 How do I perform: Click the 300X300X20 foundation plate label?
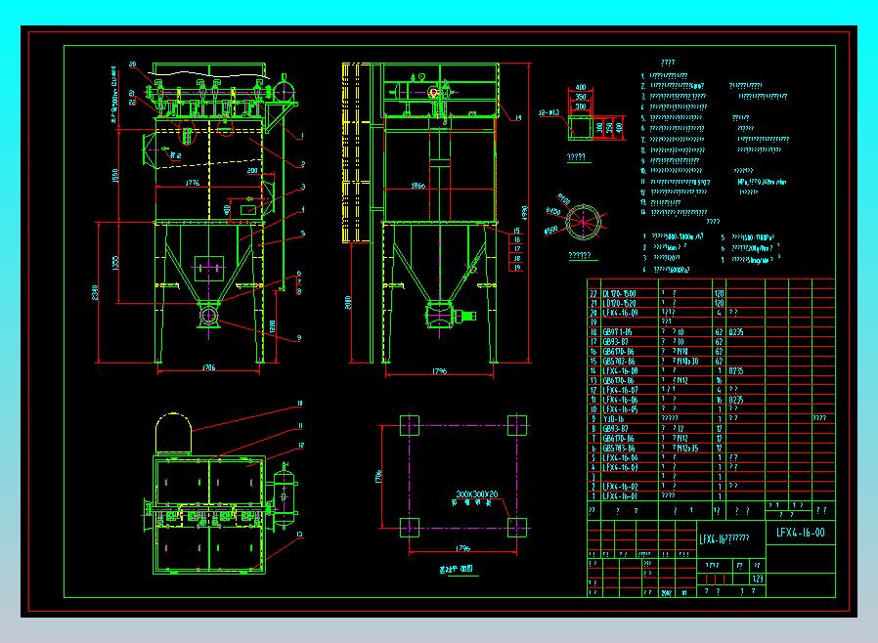pyautogui.click(x=476, y=494)
